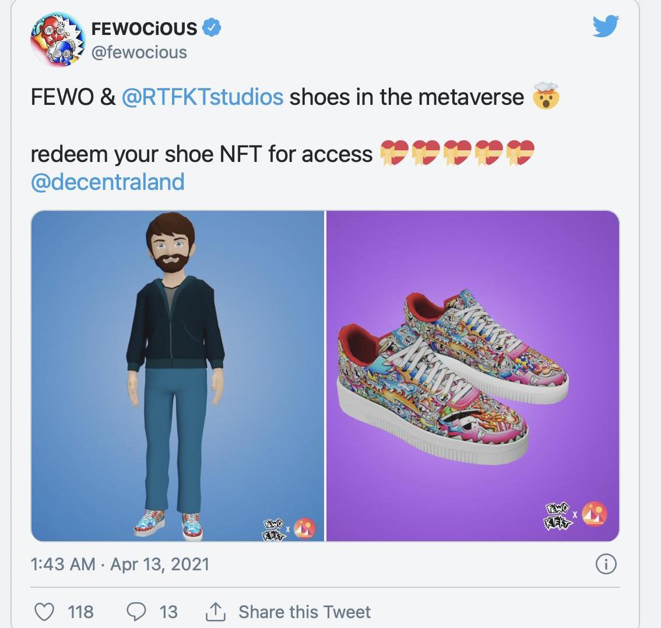Image resolution: width=661 pixels, height=628 pixels.
Task: Click the exploding head emoji
Action: click(x=546, y=96)
